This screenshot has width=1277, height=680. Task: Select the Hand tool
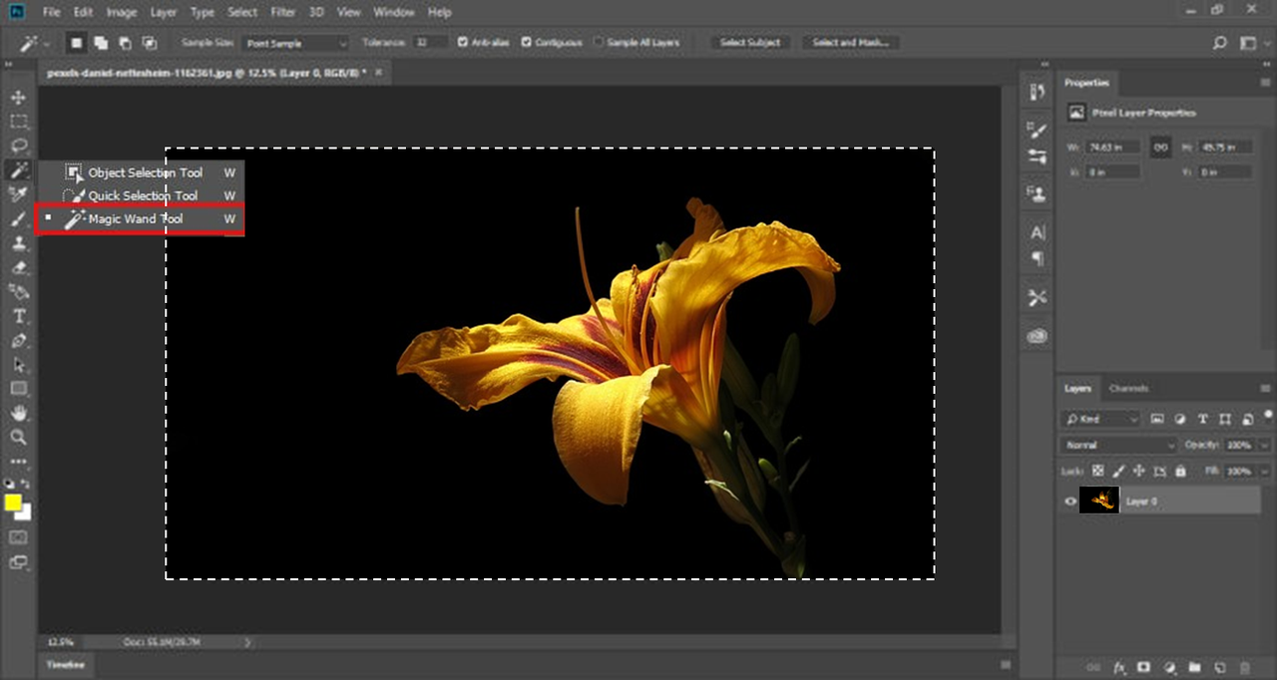(18, 413)
